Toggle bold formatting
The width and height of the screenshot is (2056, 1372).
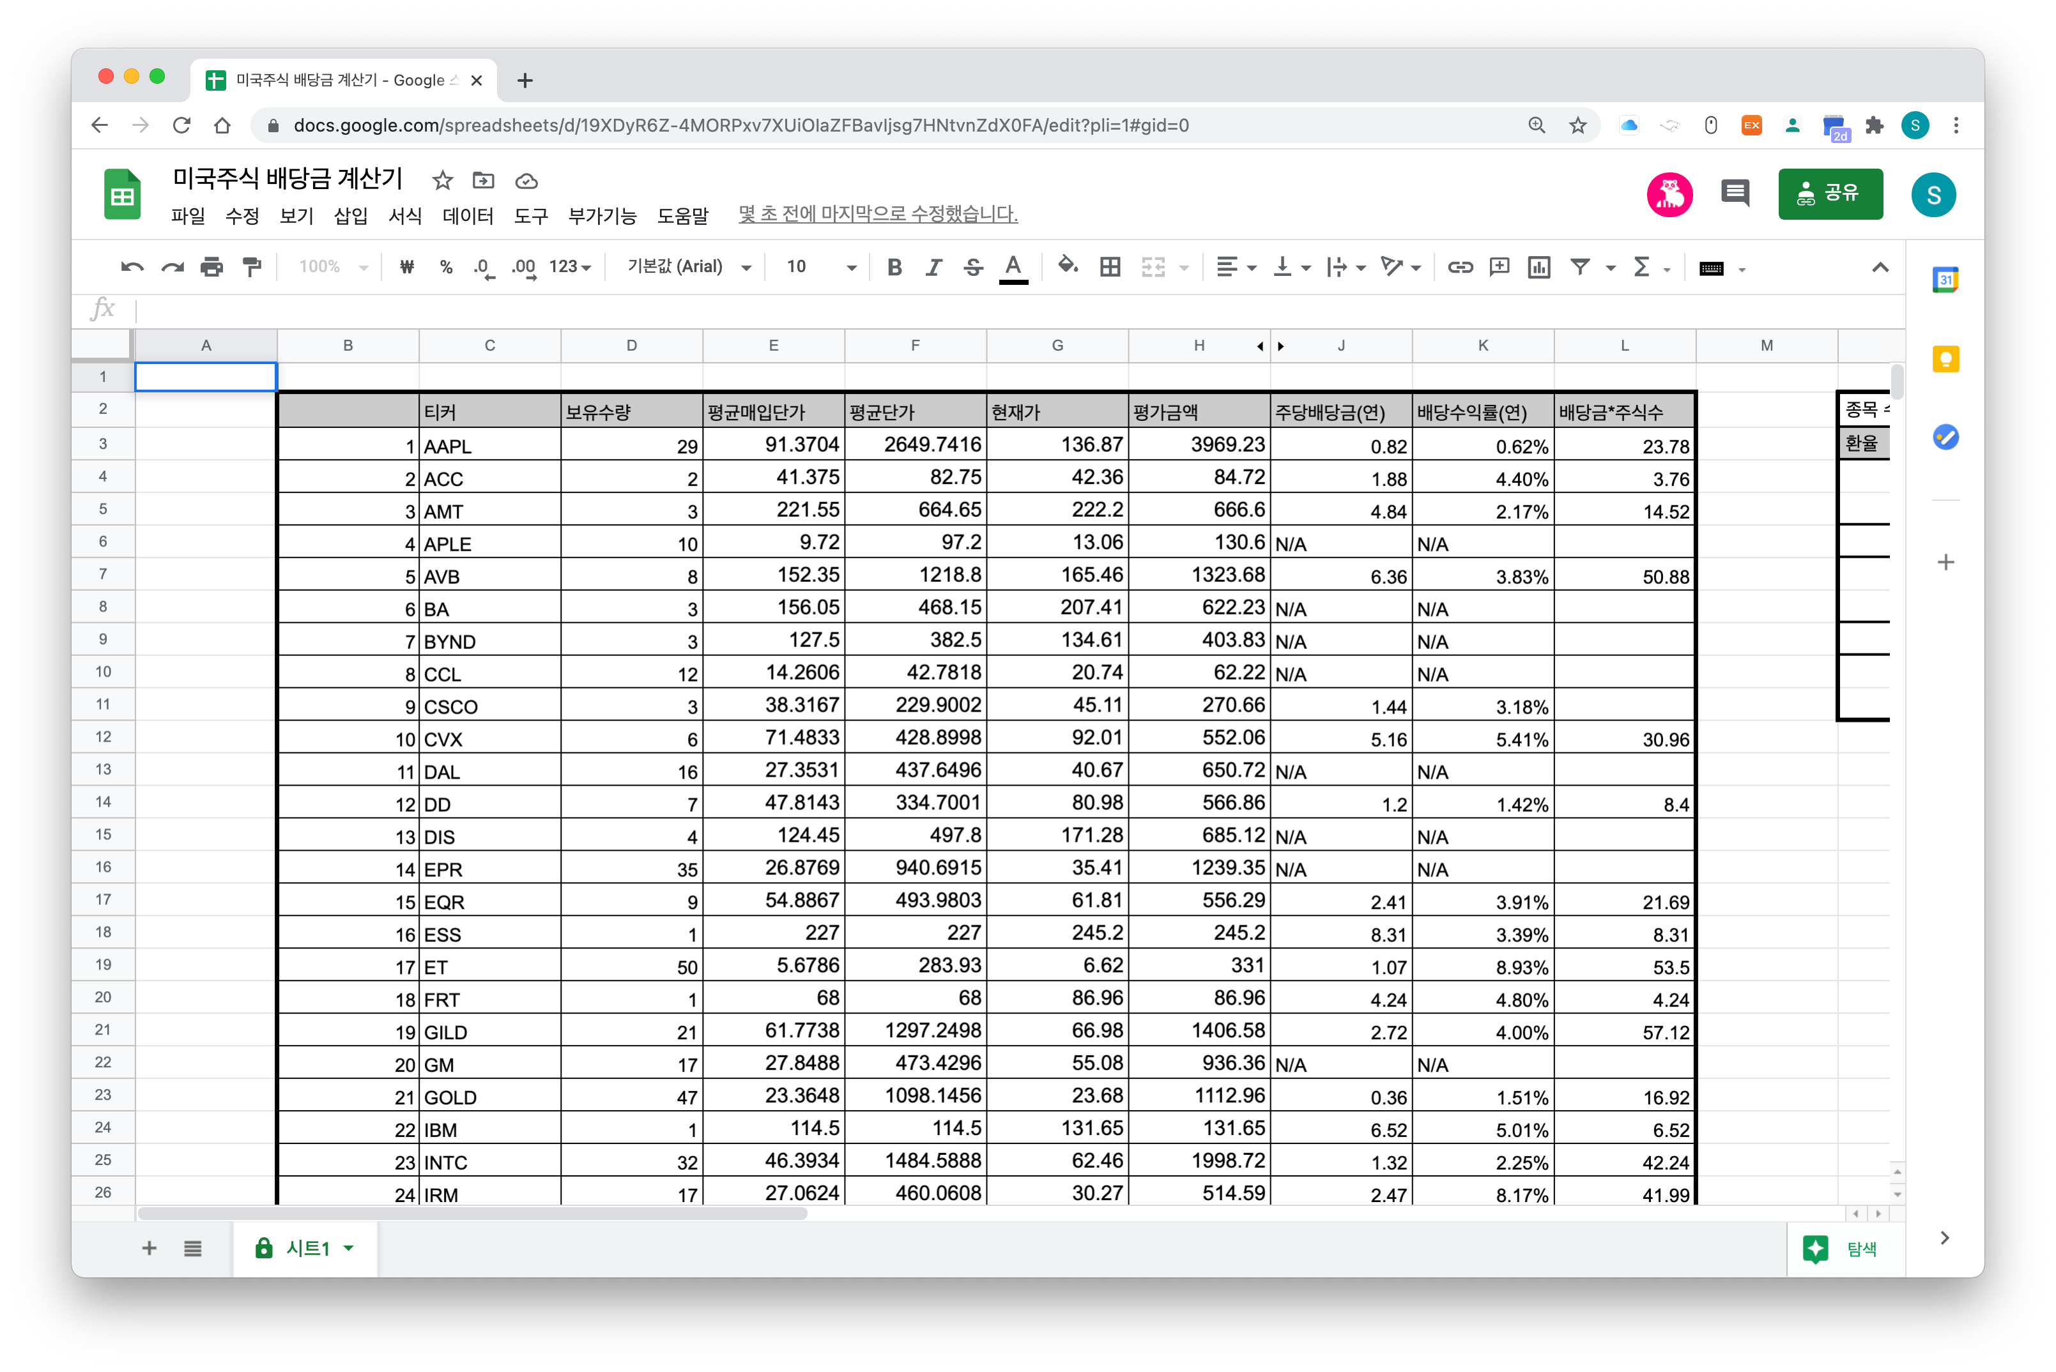click(894, 267)
